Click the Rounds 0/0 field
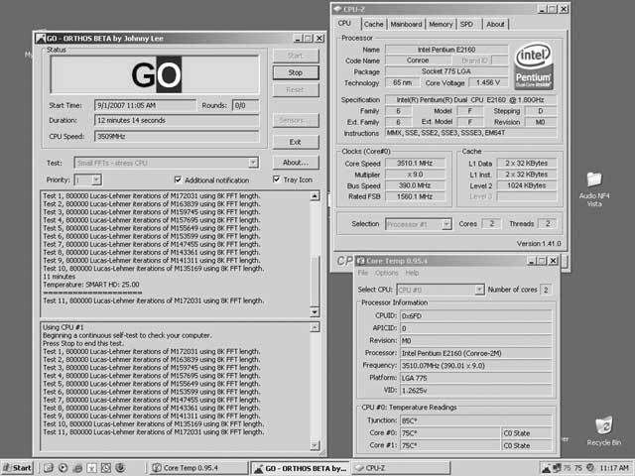This screenshot has width=635, height=476. click(x=245, y=105)
